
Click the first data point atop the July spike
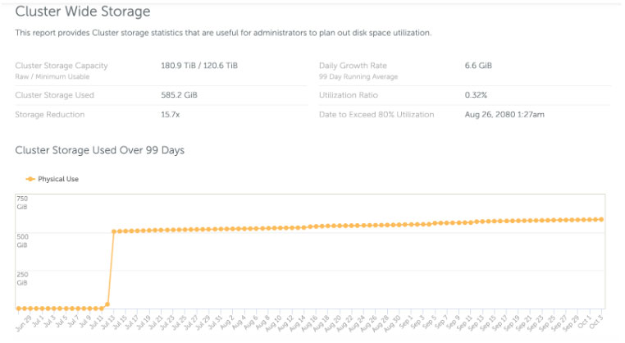click(113, 231)
